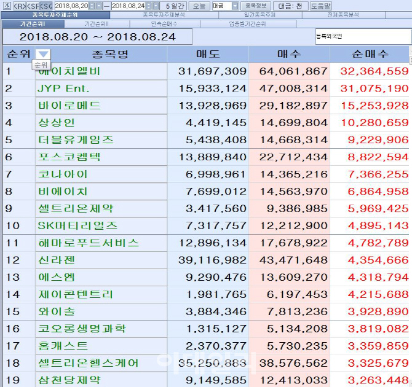
Task: Switch to the 전체종목분석 tab
Action: point(343,15)
